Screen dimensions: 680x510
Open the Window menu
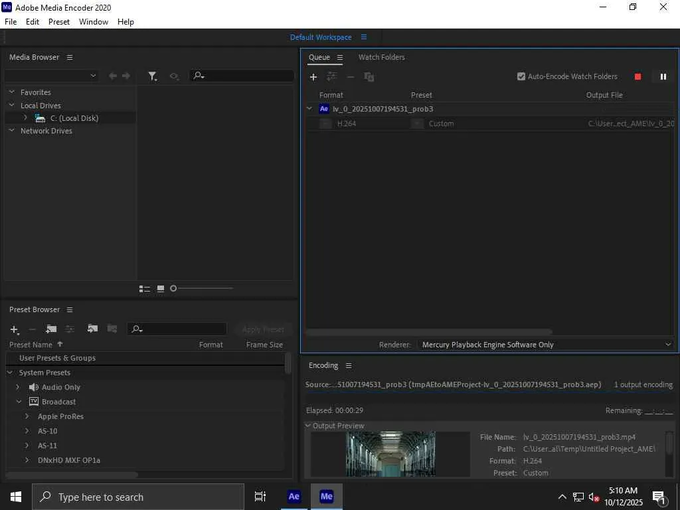click(94, 22)
